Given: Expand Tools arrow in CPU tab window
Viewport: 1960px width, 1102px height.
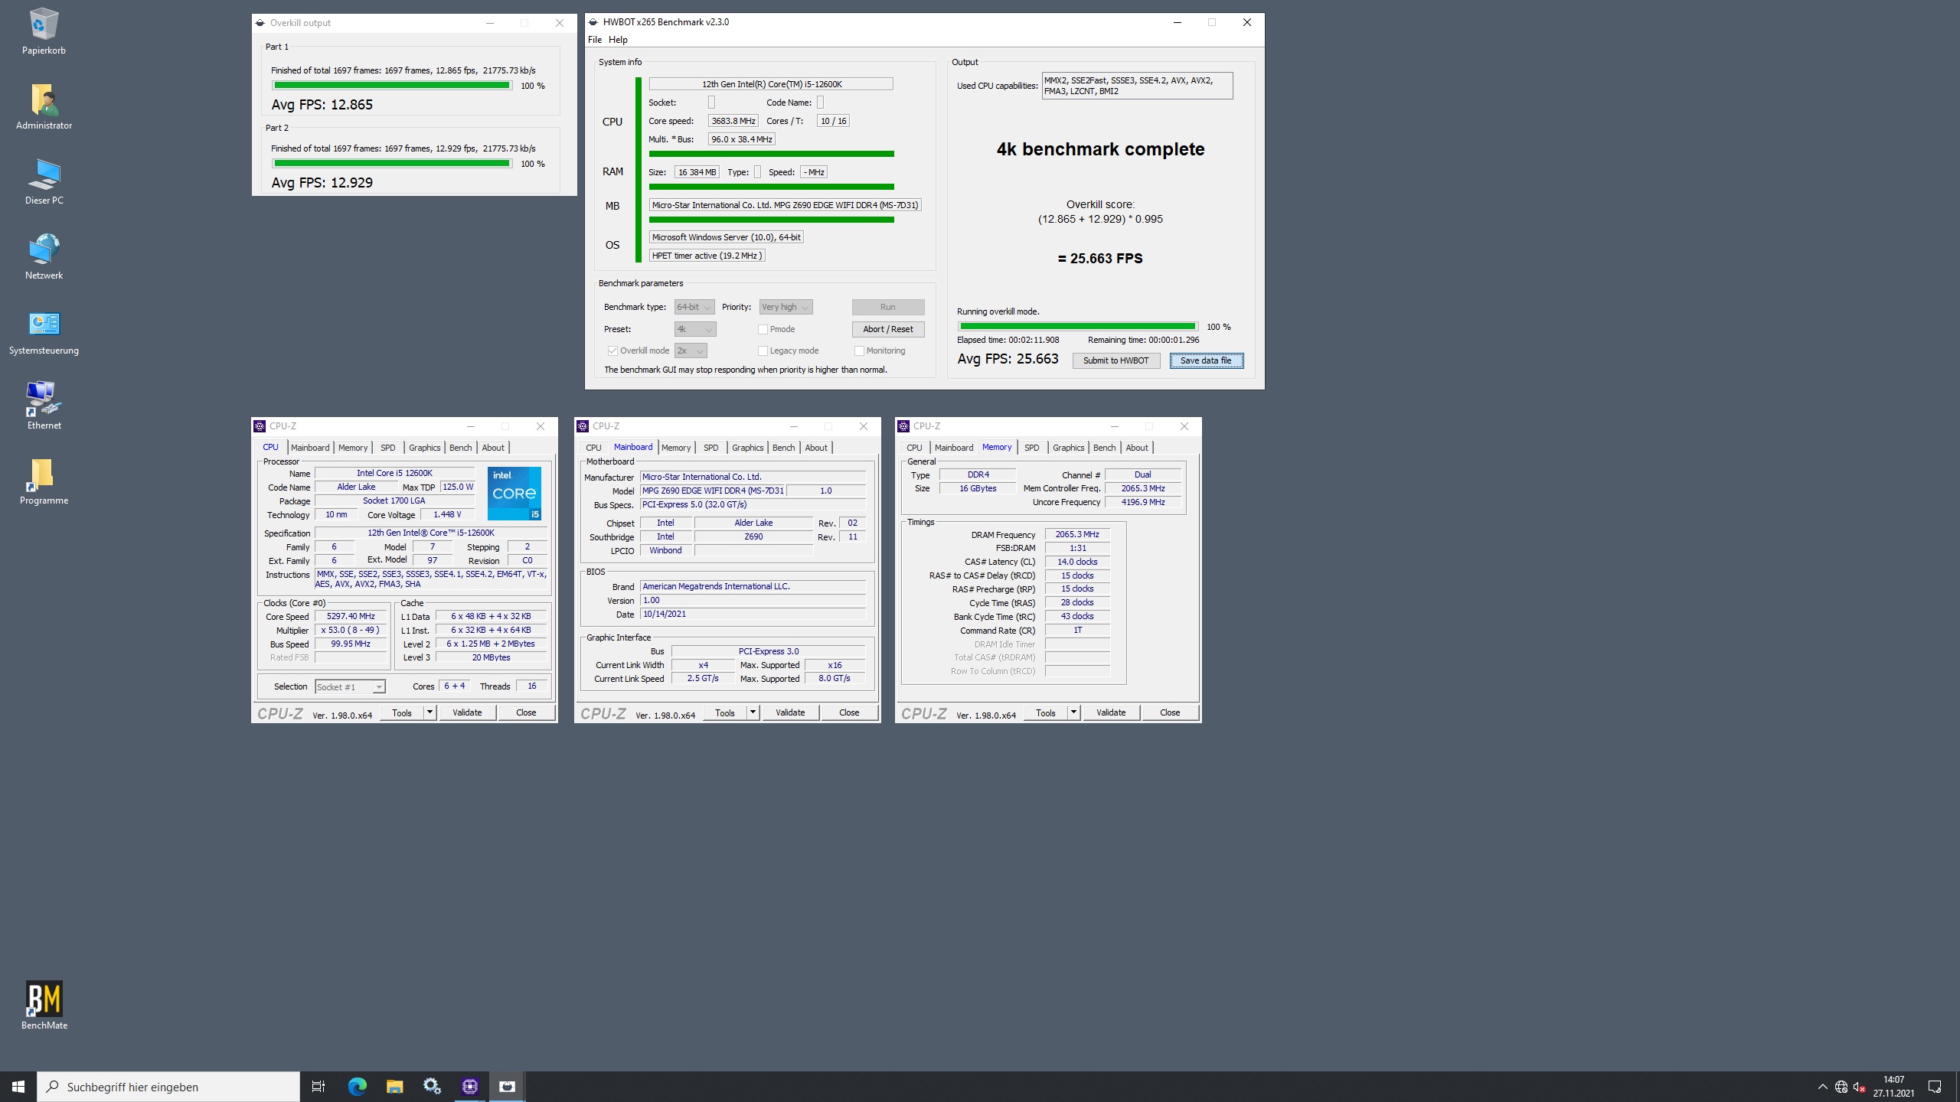Looking at the screenshot, I should pos(430,712).
